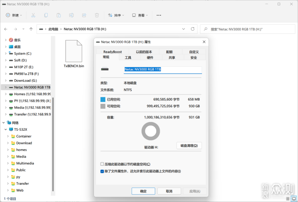Click the search box for Netac drive

(248, 29)
